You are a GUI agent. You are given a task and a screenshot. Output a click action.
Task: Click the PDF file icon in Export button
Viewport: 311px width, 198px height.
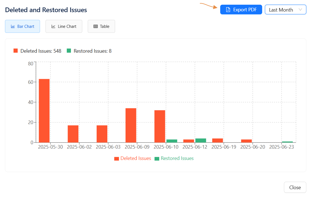228,10
